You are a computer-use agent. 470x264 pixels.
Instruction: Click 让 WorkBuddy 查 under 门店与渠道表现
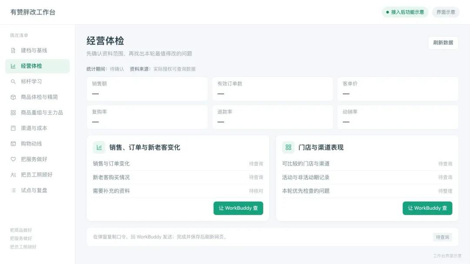pos(427,208)
